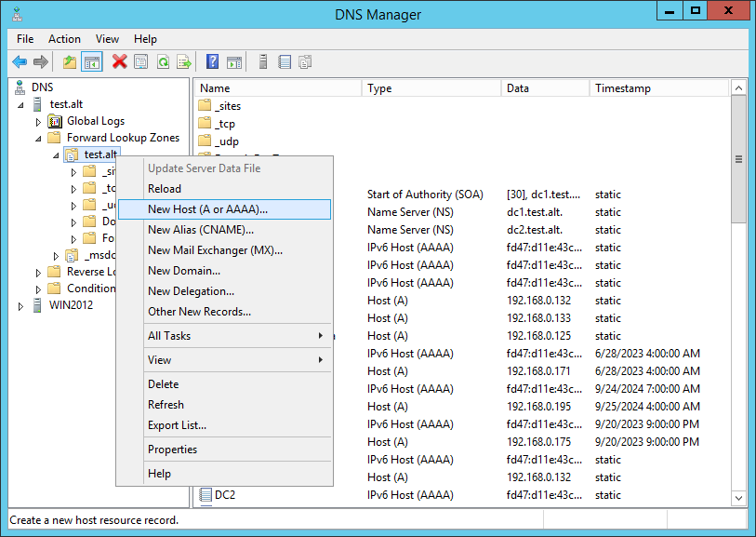The image size is (756, 537).
Task: Toggle the Show/Hide Action Pane toolbar icon
Action: 234,62
